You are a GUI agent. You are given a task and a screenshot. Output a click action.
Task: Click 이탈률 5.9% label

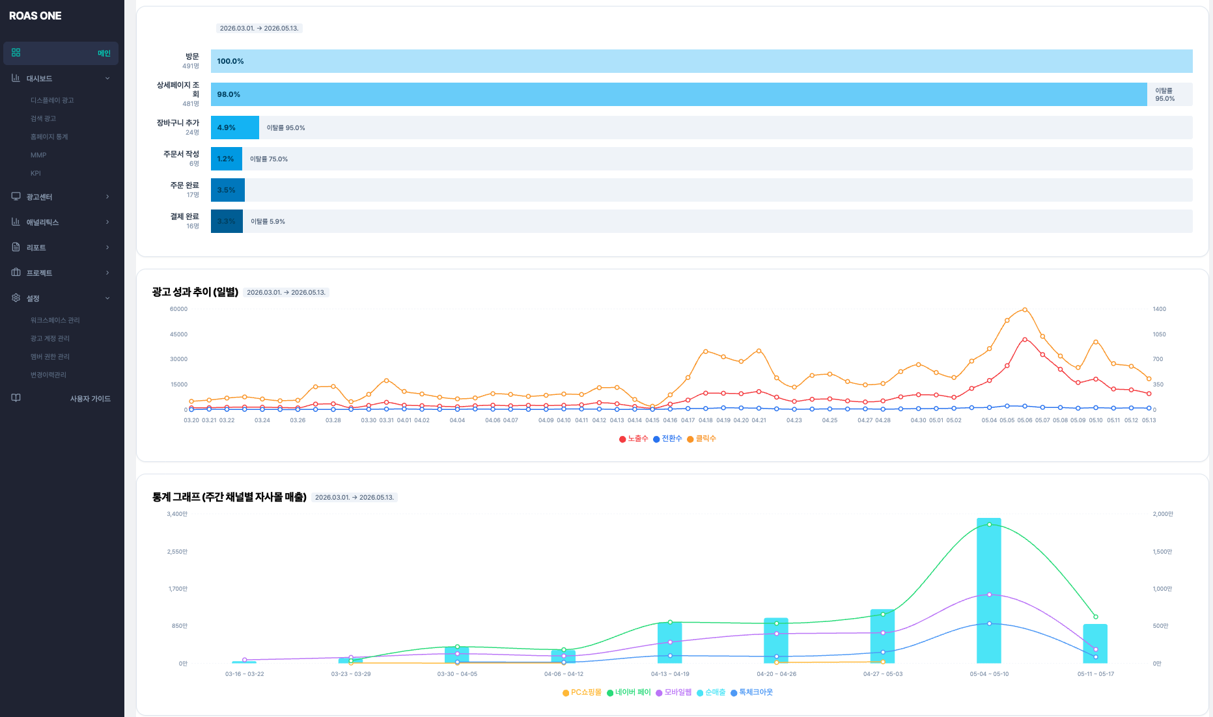tap(268, 221)
